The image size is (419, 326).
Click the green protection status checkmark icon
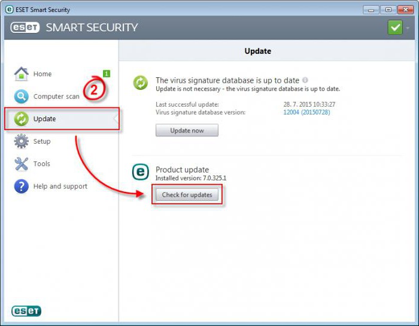(395, 28)
